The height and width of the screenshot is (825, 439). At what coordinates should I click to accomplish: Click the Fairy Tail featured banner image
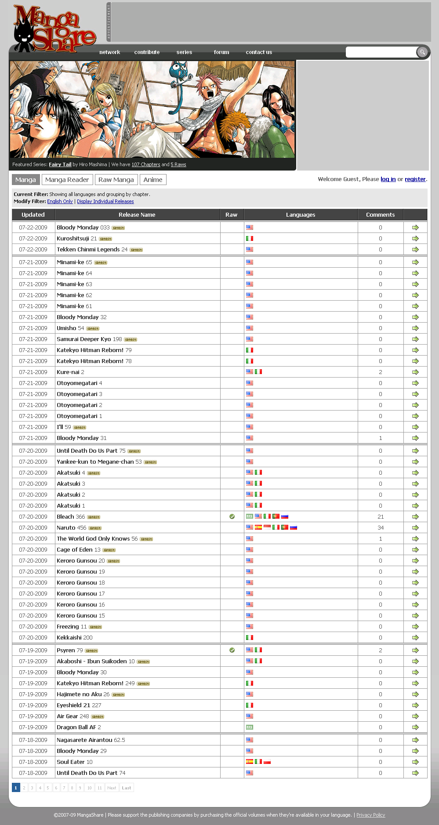point(152,109)
